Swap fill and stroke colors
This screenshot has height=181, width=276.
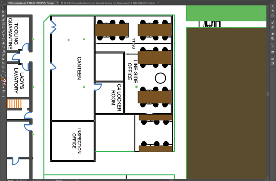click(x=5, y=76)
